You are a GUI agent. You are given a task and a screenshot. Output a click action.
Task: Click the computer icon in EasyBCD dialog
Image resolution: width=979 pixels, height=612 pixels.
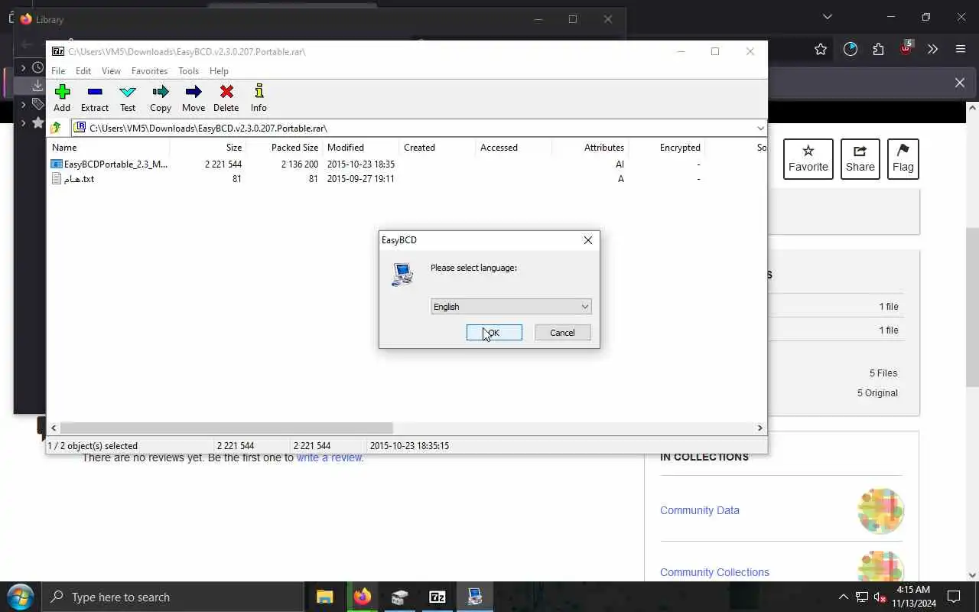[402, 274]
